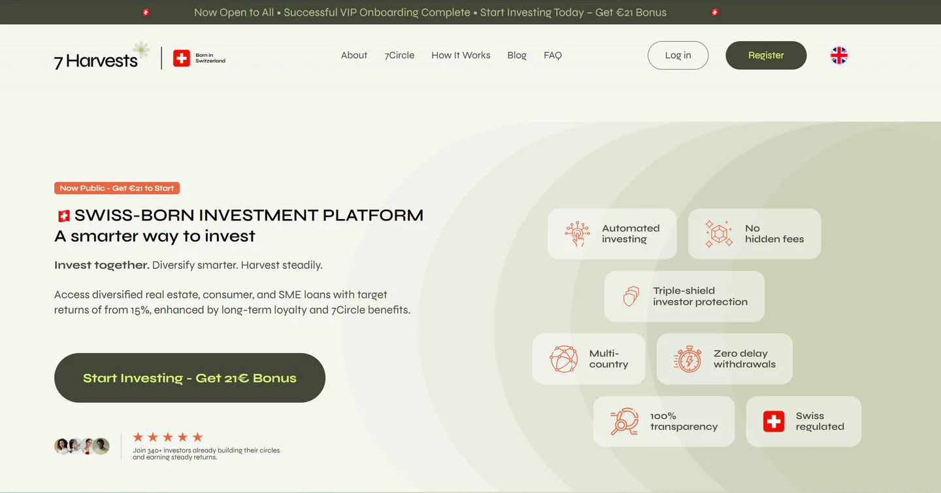Click '100% transparency' label text
This screenshot has width=941, height=493.
[684, 422]
